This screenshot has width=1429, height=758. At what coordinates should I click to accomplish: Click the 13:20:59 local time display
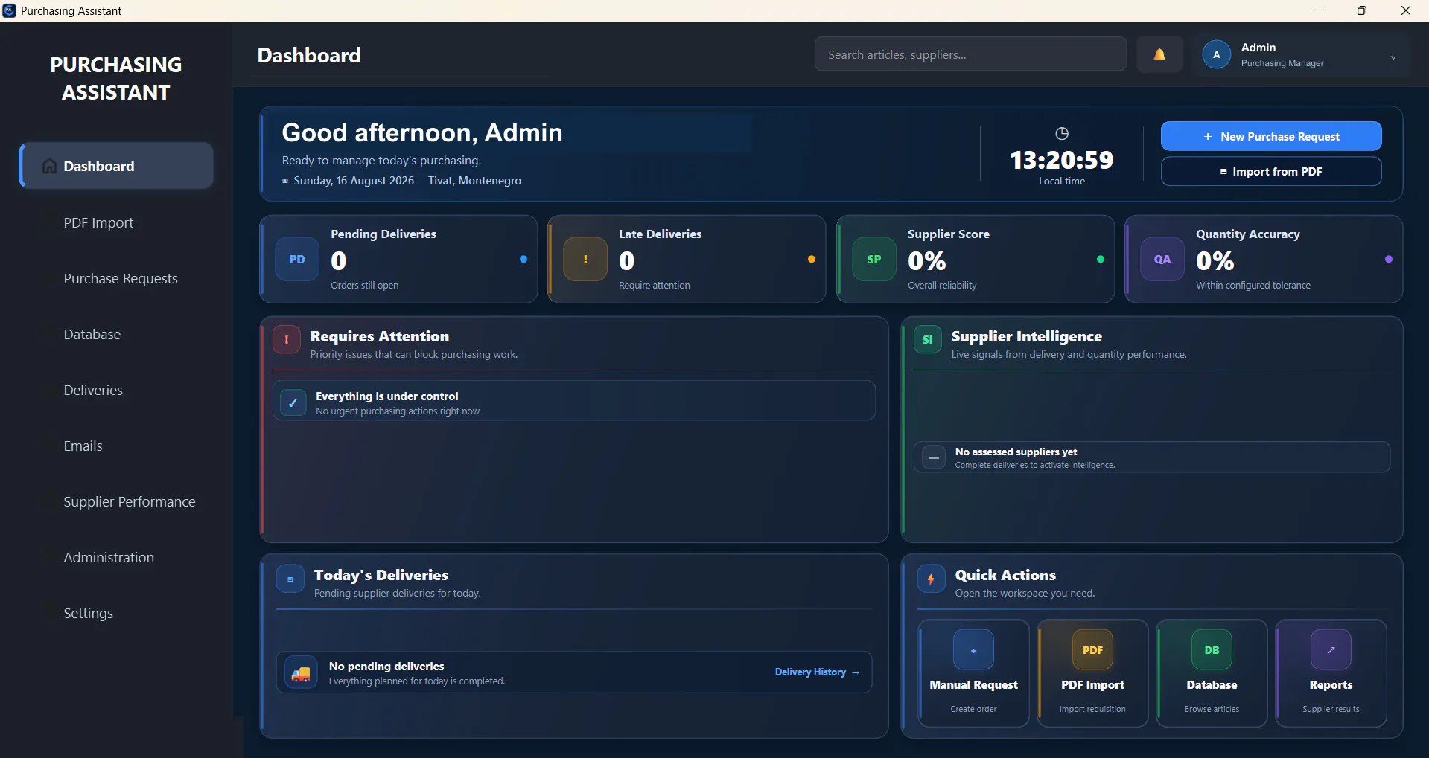tap(1062, 160)
